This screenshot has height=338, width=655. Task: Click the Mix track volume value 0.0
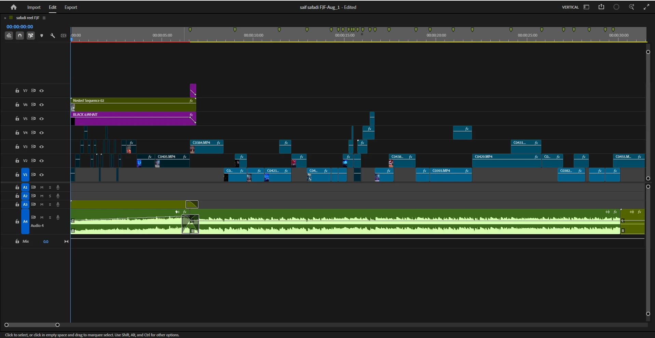tap(46, 242)
